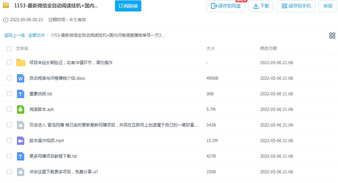
Task: Check the 阅读脚本.apk row checkbox
Action: 9,109
